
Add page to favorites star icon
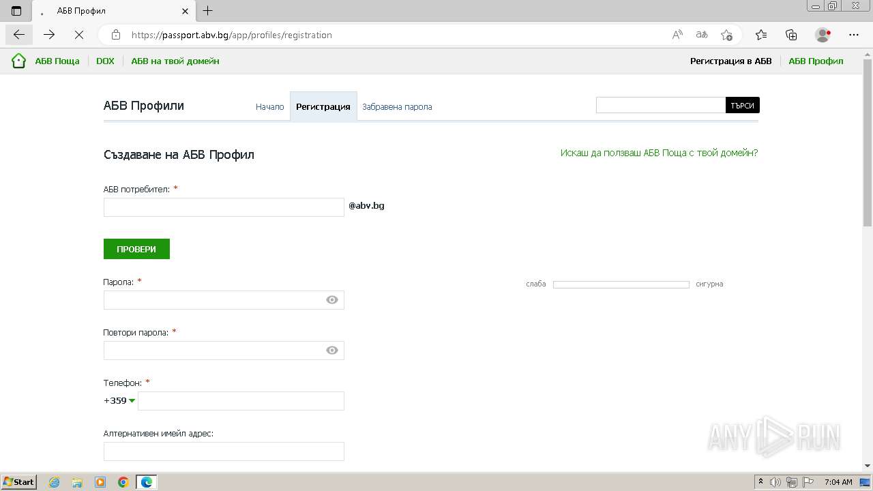[726, 35]
